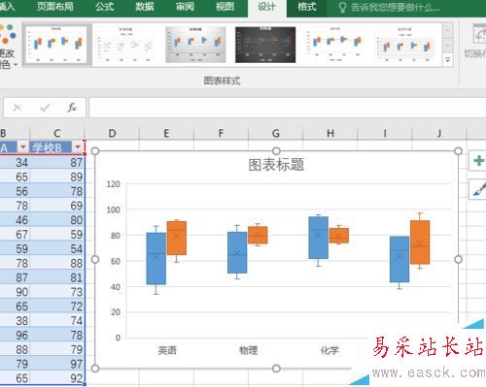Apply the gray gradient chart style

coord(195,45)
